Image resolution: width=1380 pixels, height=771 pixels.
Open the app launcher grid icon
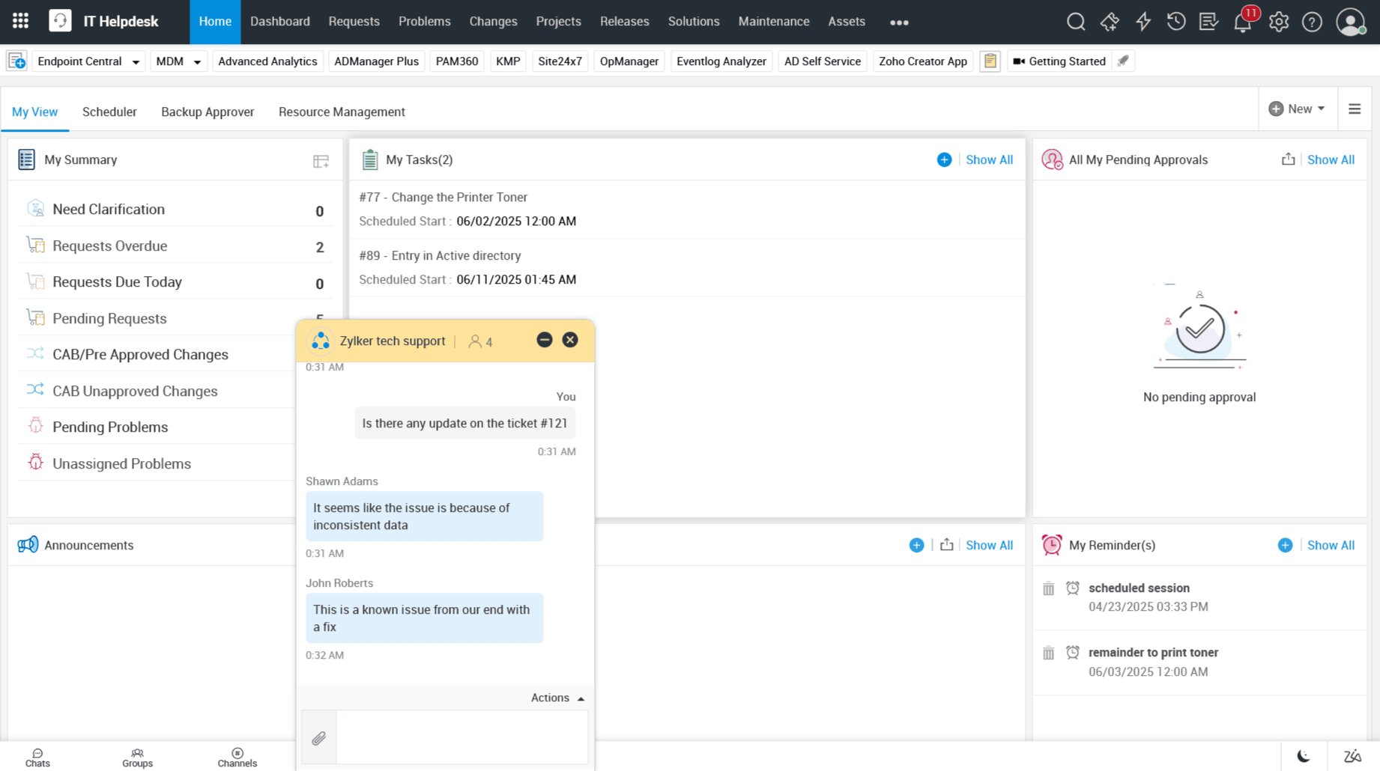(20, 21)
